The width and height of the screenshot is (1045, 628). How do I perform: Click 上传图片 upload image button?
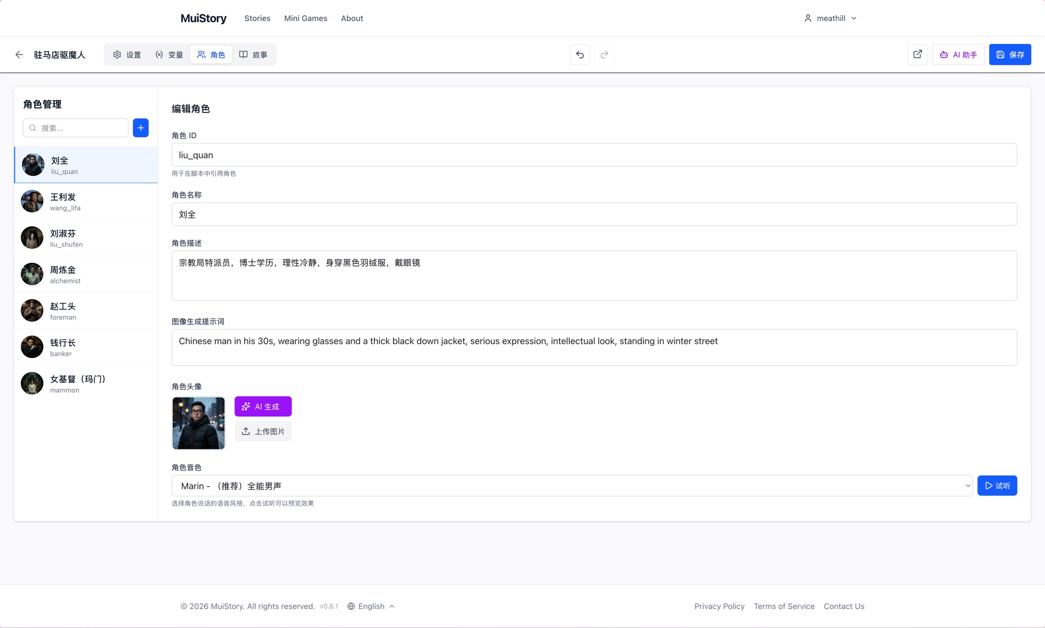pyautogui.click(x=263, y=431)
